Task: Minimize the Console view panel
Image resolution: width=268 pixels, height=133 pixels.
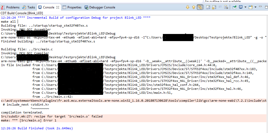Action: pyautogui.click(x=260, y=7)
